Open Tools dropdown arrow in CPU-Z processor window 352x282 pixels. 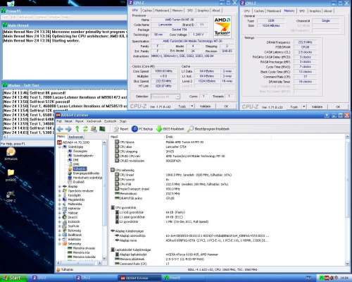tap(192, 106)
